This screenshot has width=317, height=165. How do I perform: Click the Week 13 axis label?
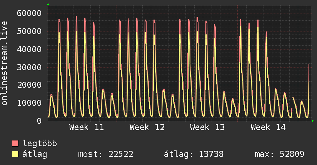207,127
